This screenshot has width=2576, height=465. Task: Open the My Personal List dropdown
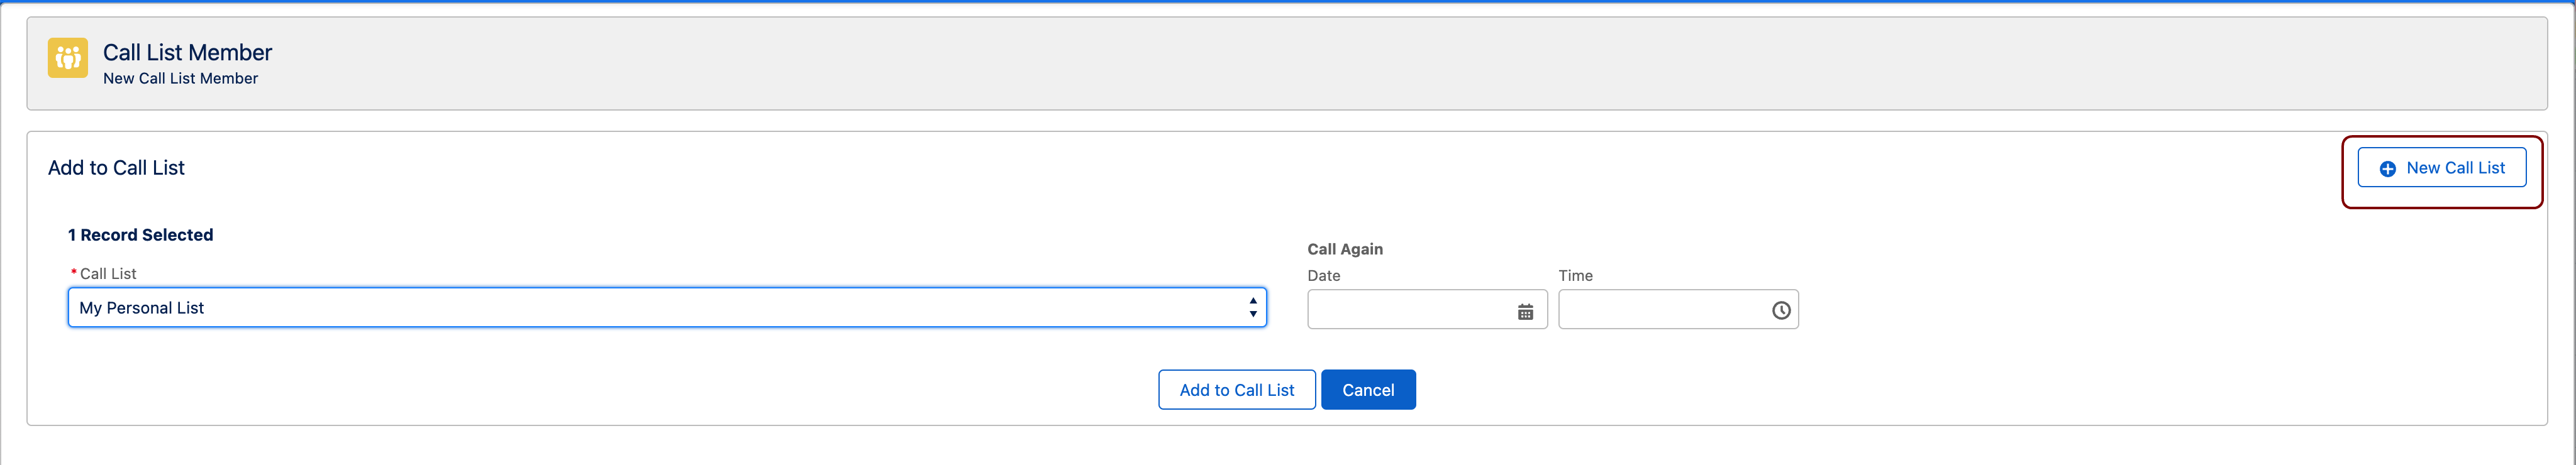[x=667, y=308]
